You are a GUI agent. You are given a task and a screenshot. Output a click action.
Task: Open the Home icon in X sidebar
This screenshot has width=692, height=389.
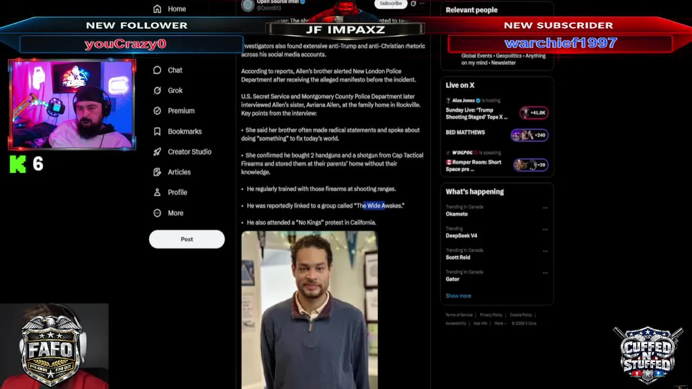(157, 9)
